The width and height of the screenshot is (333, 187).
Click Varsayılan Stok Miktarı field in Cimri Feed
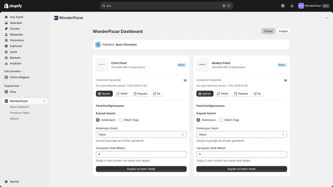(x=141, y=154)
